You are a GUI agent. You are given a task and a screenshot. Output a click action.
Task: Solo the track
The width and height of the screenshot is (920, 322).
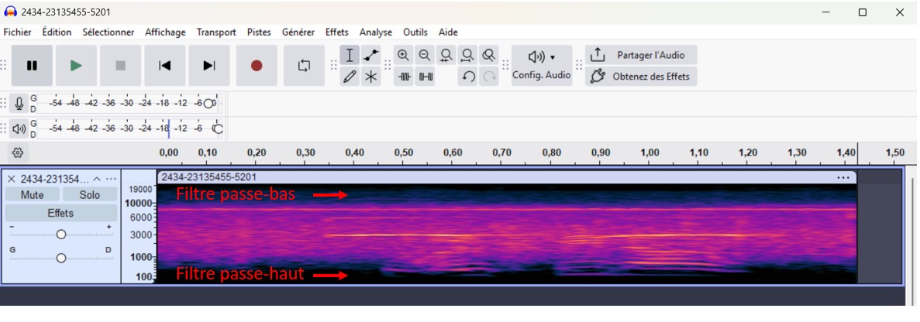pos(90,195)
